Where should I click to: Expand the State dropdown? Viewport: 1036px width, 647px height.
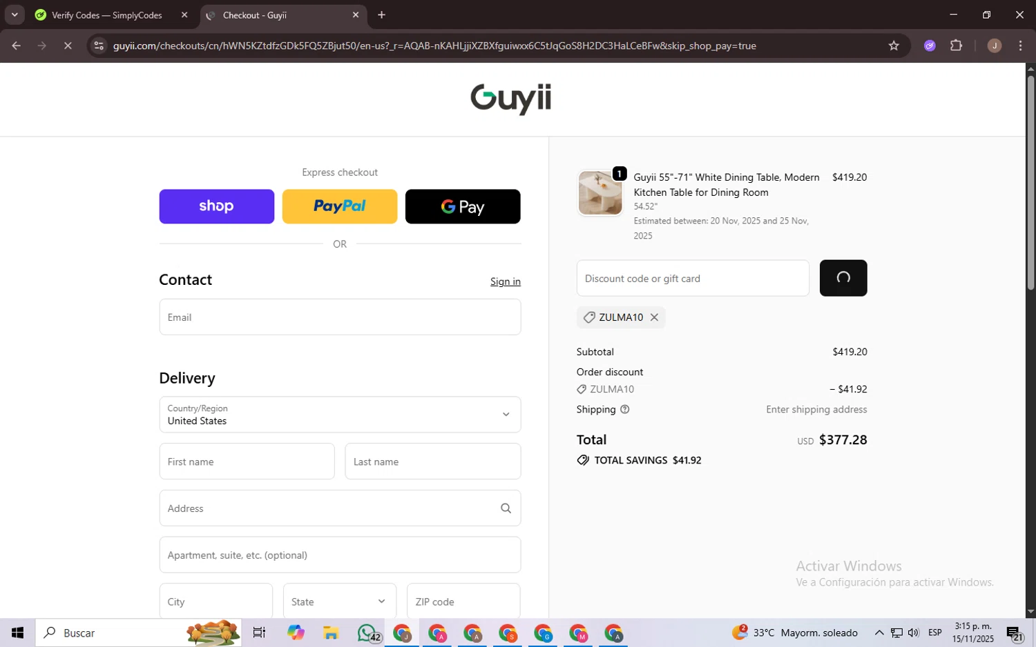click(x=340, y=601)
